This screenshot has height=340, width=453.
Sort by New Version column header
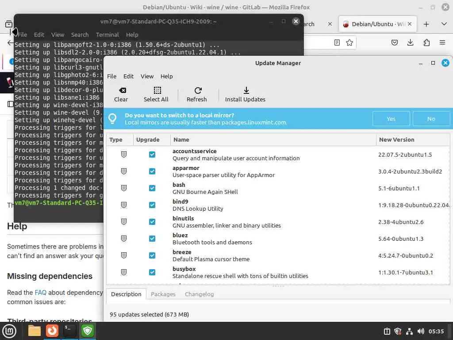[x=413, y=139]
